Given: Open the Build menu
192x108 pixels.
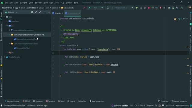Looking at the screenshot, I should coord(46,3).
